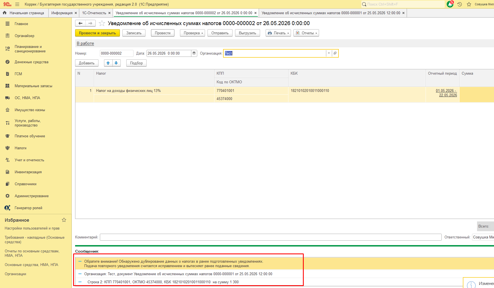Open notifications bell with badge 5
Screen dimensions: 494x288
450,4
